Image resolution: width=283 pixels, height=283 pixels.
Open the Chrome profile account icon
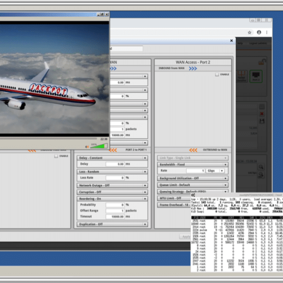tap(259, 32)
